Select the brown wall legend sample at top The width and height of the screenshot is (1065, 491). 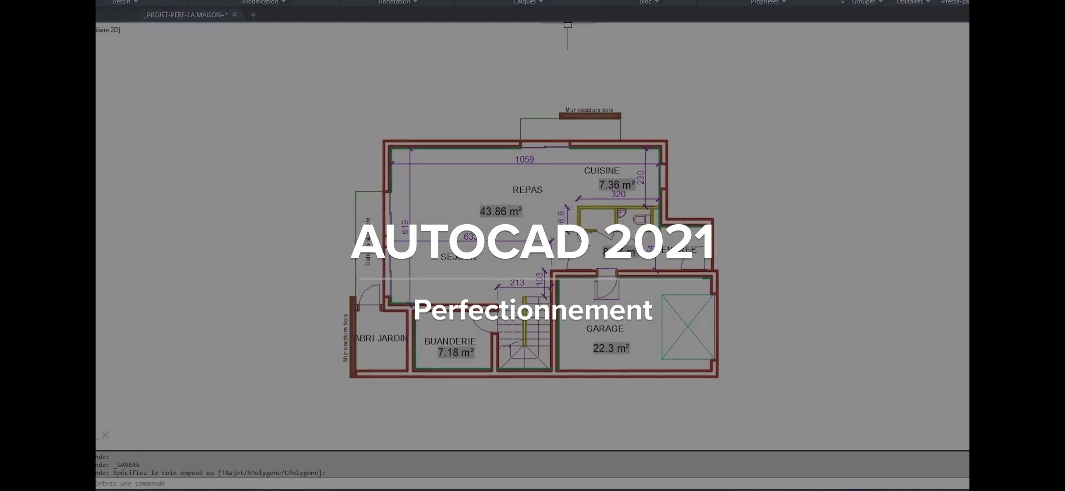pos(590,116)
